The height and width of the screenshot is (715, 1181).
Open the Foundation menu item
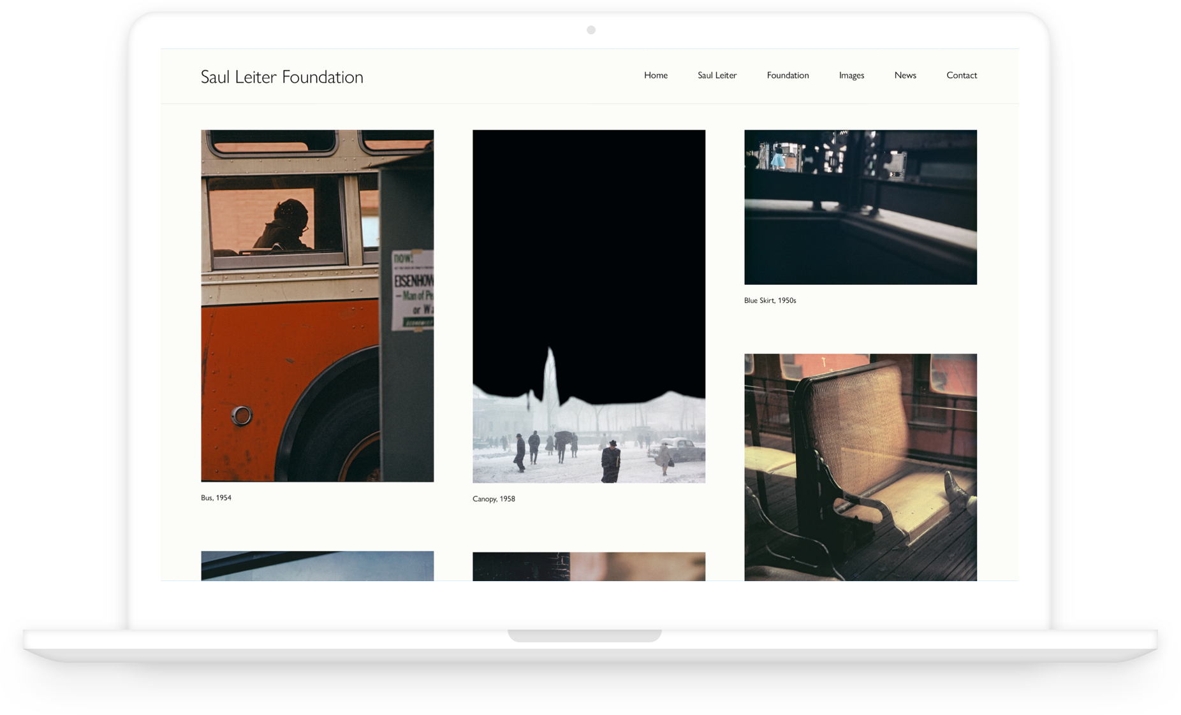(788, 75)
